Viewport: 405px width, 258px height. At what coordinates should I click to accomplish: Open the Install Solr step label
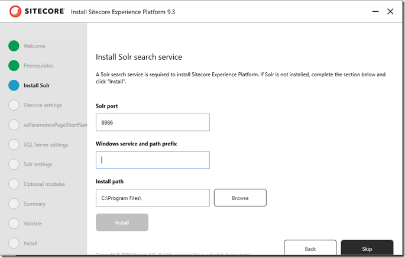tap(37, 85)
